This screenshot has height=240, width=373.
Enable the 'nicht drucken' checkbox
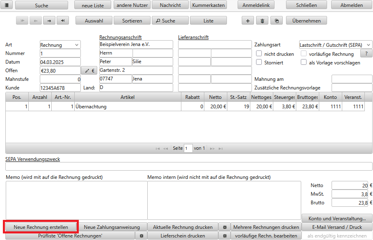tap(259, 54)
